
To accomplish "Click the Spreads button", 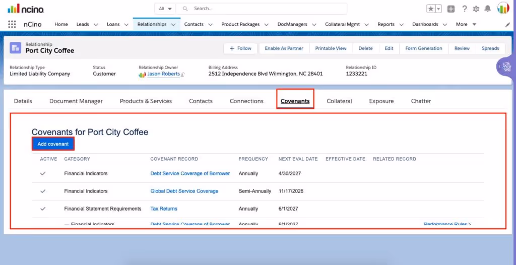I will [x=490, y=48].
